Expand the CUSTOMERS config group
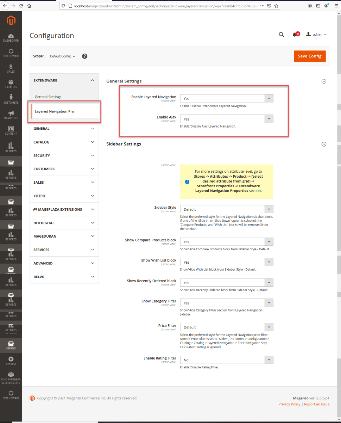 click(64, 169)
